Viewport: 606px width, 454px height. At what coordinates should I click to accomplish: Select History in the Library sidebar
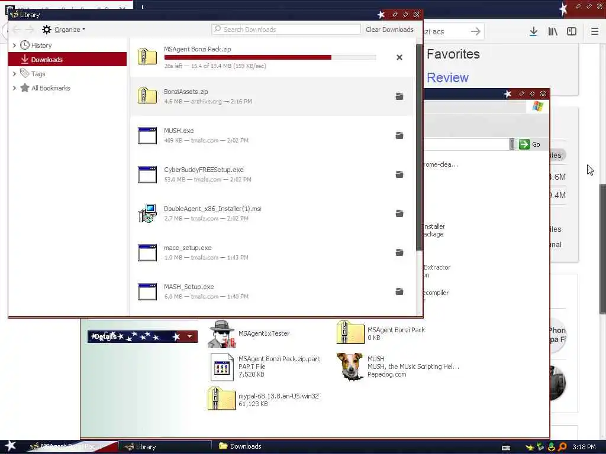tap(41, 46)
